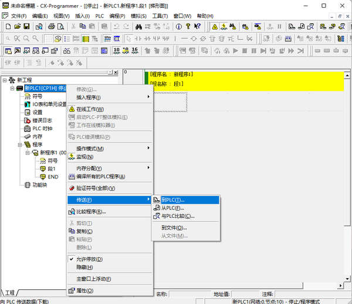The height and width of the screenshot is (304, 352).
Task: Choose 从PLC(F)... from the submenu
Action: [x=186, y=208]
